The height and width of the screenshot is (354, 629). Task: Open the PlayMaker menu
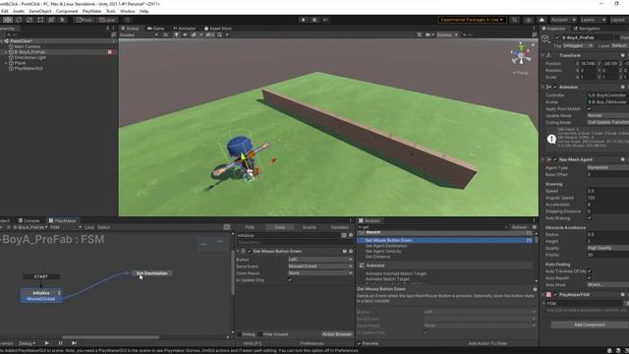point(91,11)
